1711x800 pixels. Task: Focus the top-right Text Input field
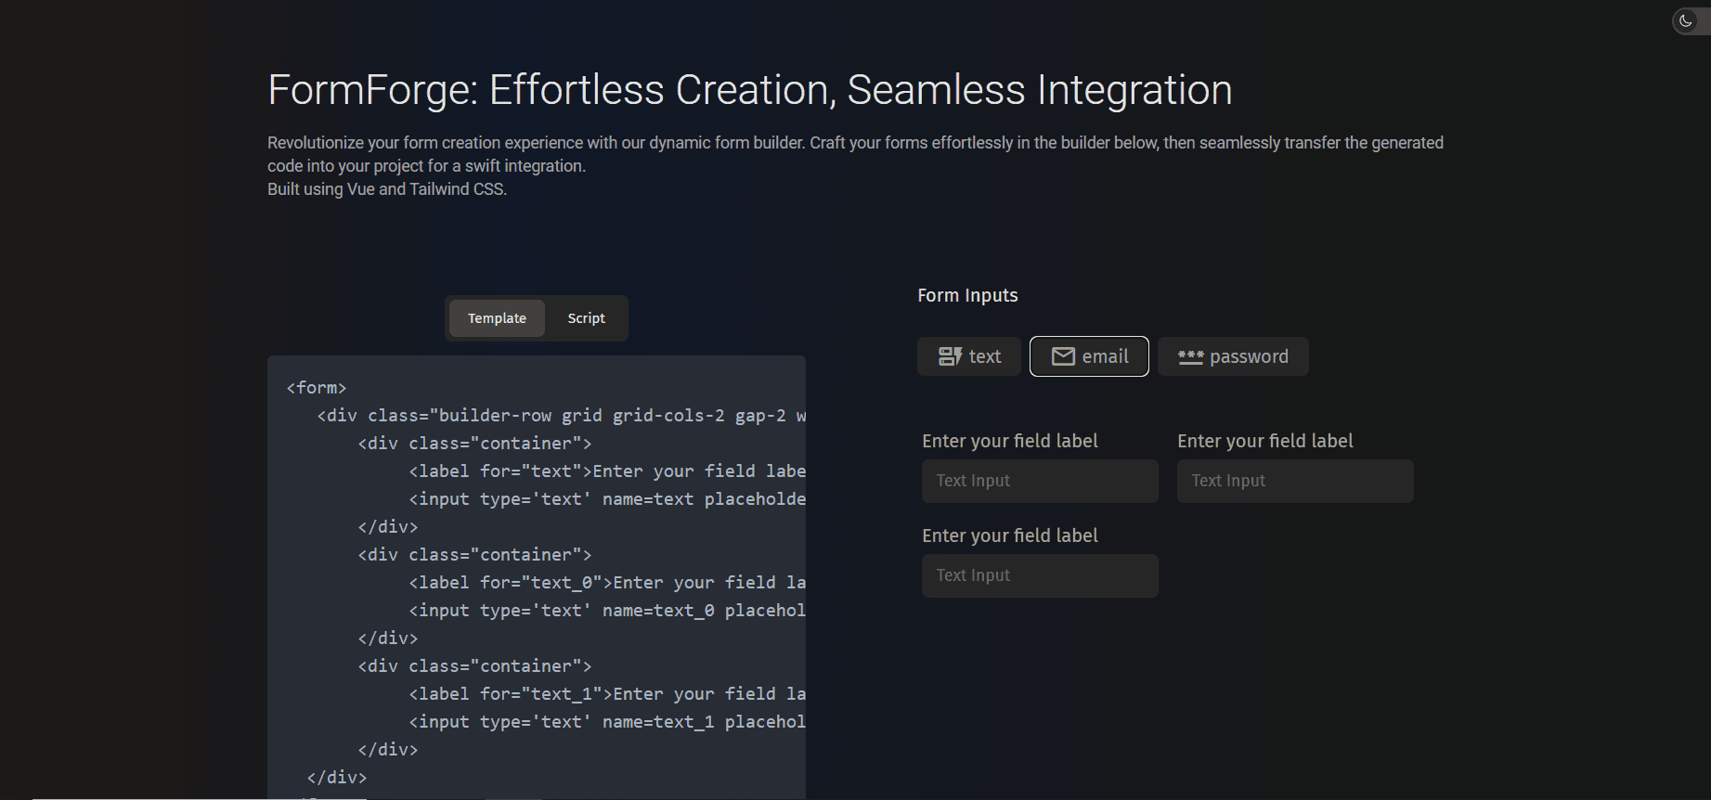tap(1295, 481)
